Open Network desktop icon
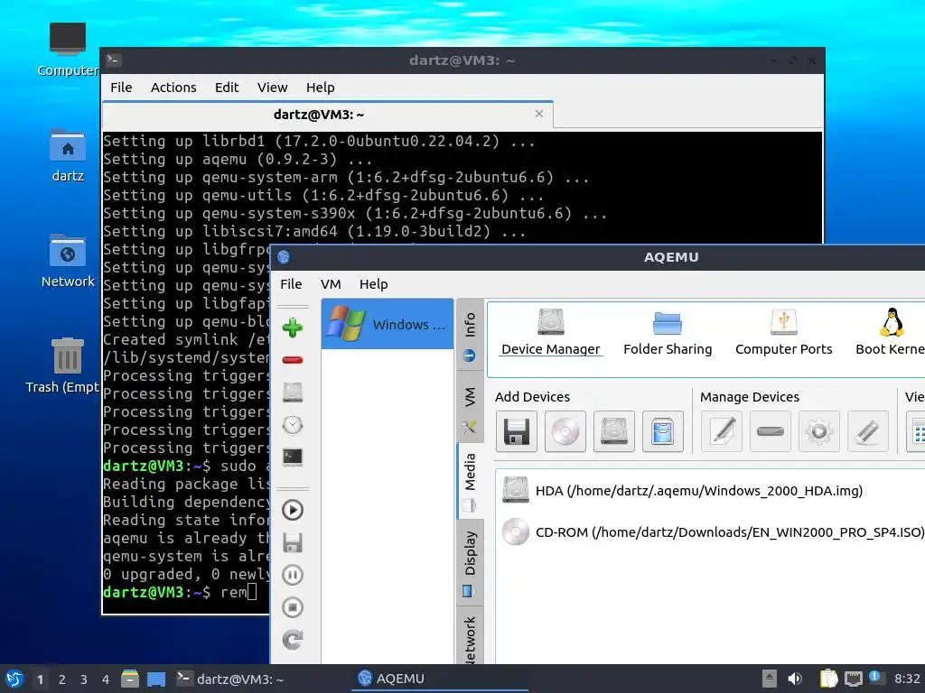This screenshot has height=693, width=925. coord(67,261)
